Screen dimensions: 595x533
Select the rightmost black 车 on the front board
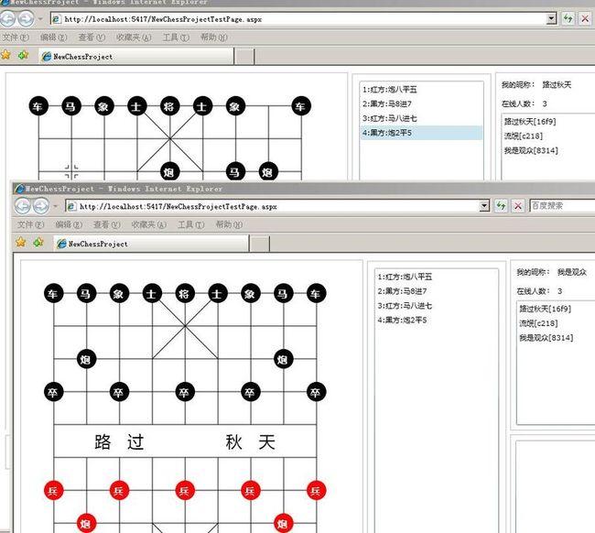tap(316, 293)
